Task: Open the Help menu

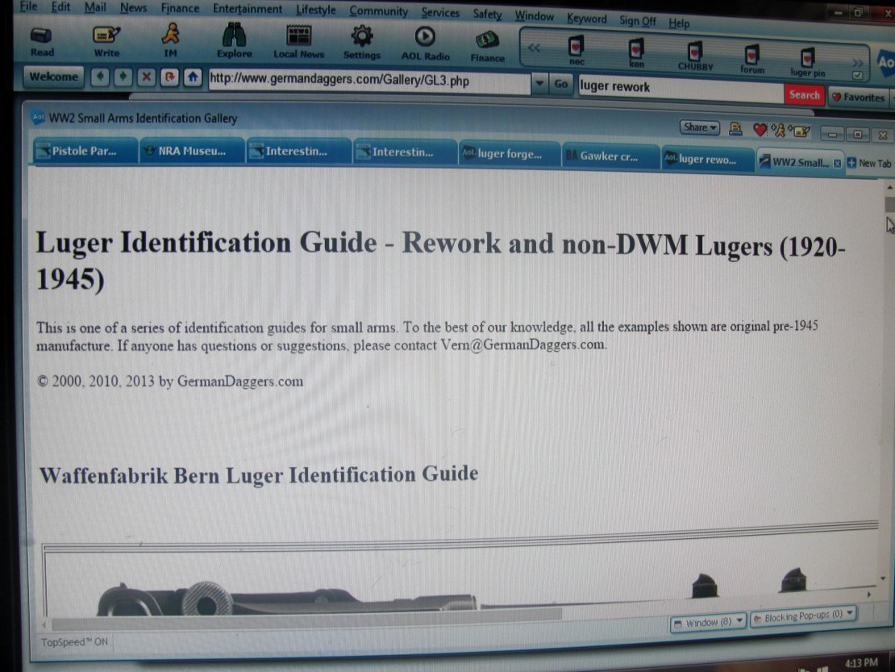Action: pos(679,23)
